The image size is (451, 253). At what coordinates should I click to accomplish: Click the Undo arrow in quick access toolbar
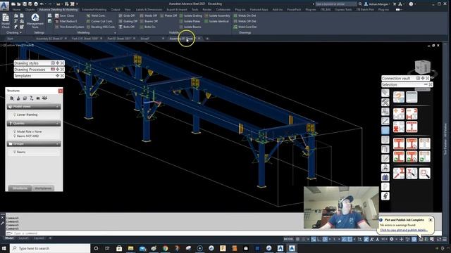[x=42, y=4]
